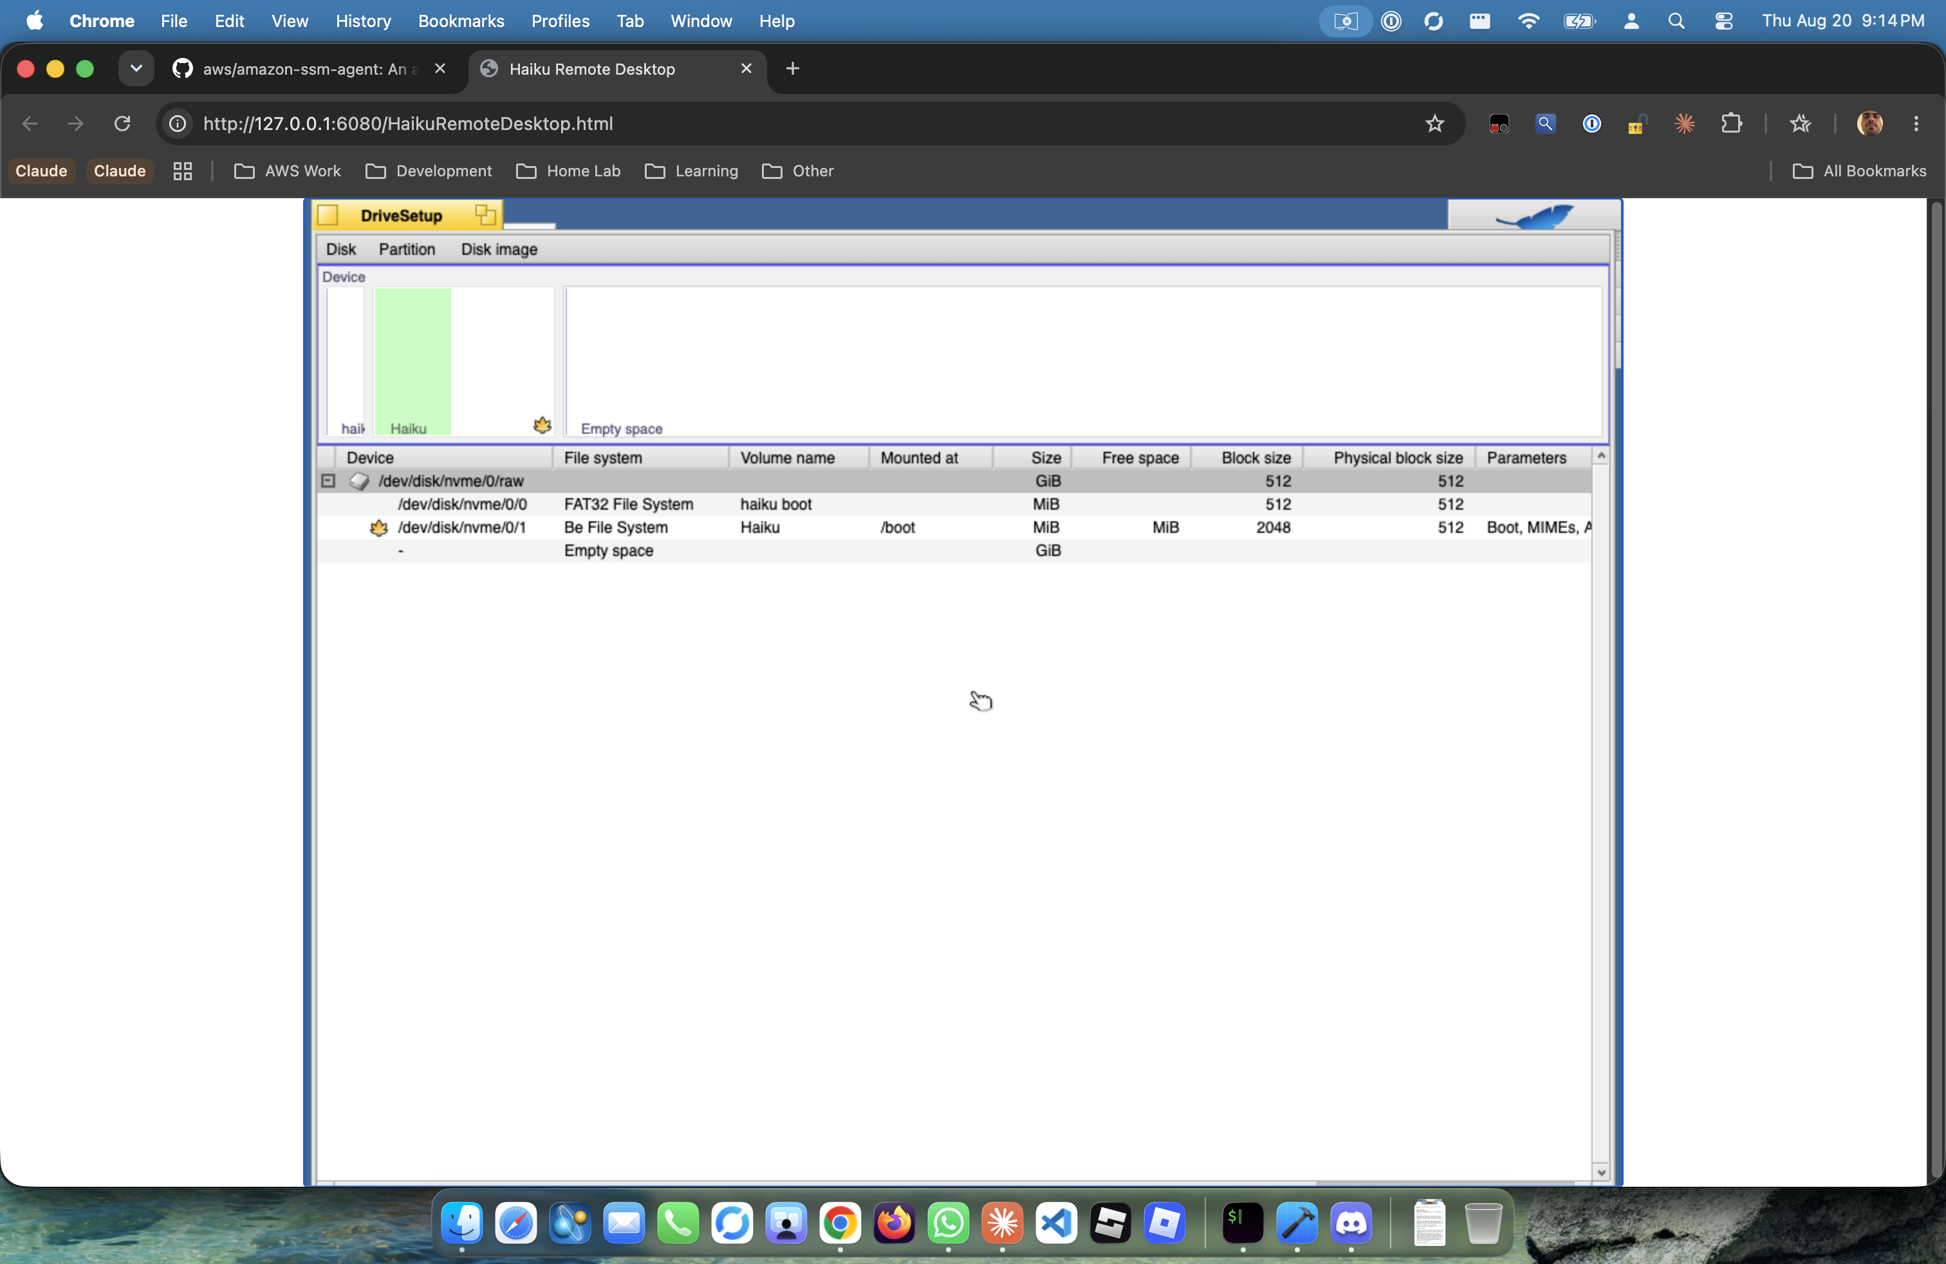Click the /boot mount point cell

(898, 527)
